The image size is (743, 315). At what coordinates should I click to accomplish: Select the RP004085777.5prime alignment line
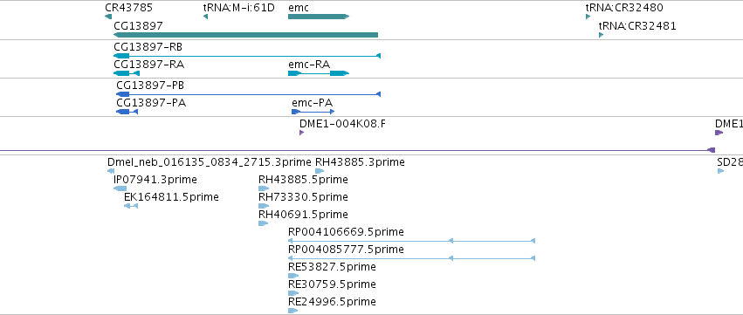pyautogui.click(x=412, y=258)
